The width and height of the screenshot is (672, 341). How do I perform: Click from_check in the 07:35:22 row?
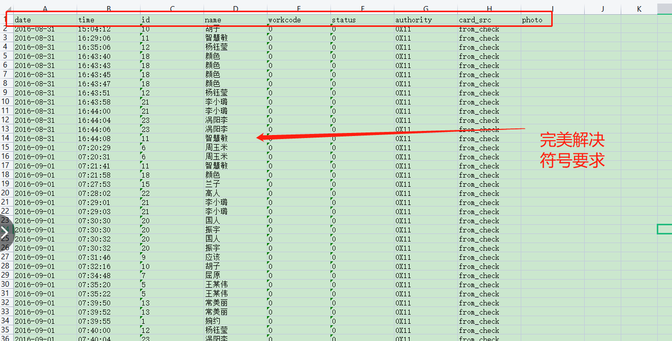coord(489,294)
